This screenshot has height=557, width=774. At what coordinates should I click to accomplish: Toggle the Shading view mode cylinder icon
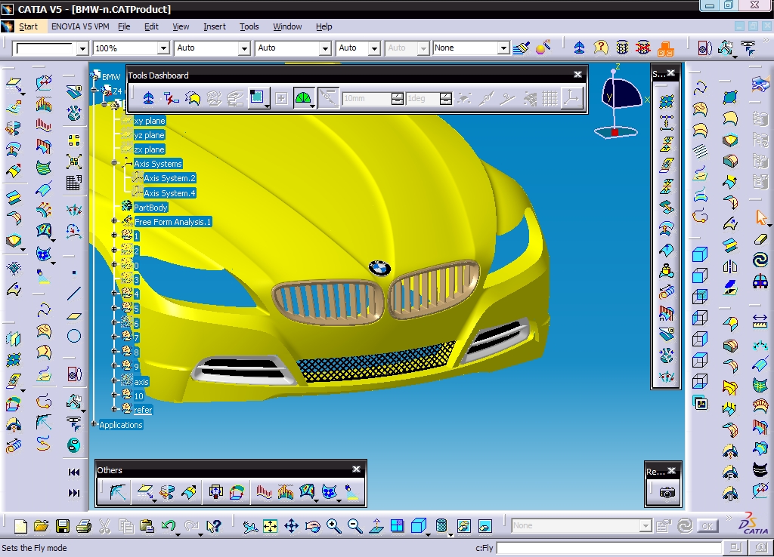(x=441, y=525)
